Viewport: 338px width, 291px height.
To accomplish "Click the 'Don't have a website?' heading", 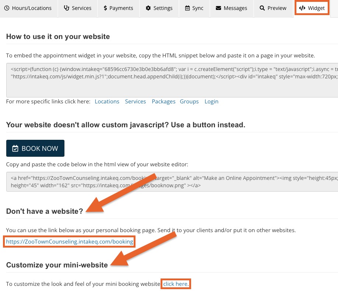I will 45,211.
